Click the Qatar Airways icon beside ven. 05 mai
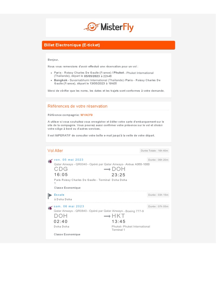 point(50,162)
